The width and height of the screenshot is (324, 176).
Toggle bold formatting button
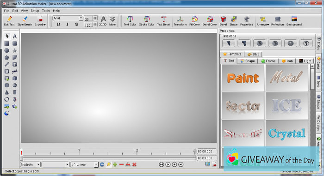(58, 24)
